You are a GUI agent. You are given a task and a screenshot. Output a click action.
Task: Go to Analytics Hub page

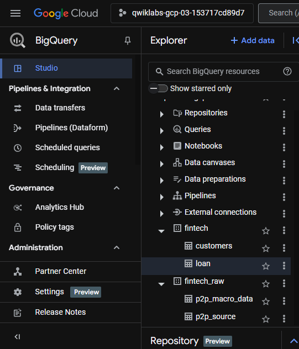[x=60, y=207]
